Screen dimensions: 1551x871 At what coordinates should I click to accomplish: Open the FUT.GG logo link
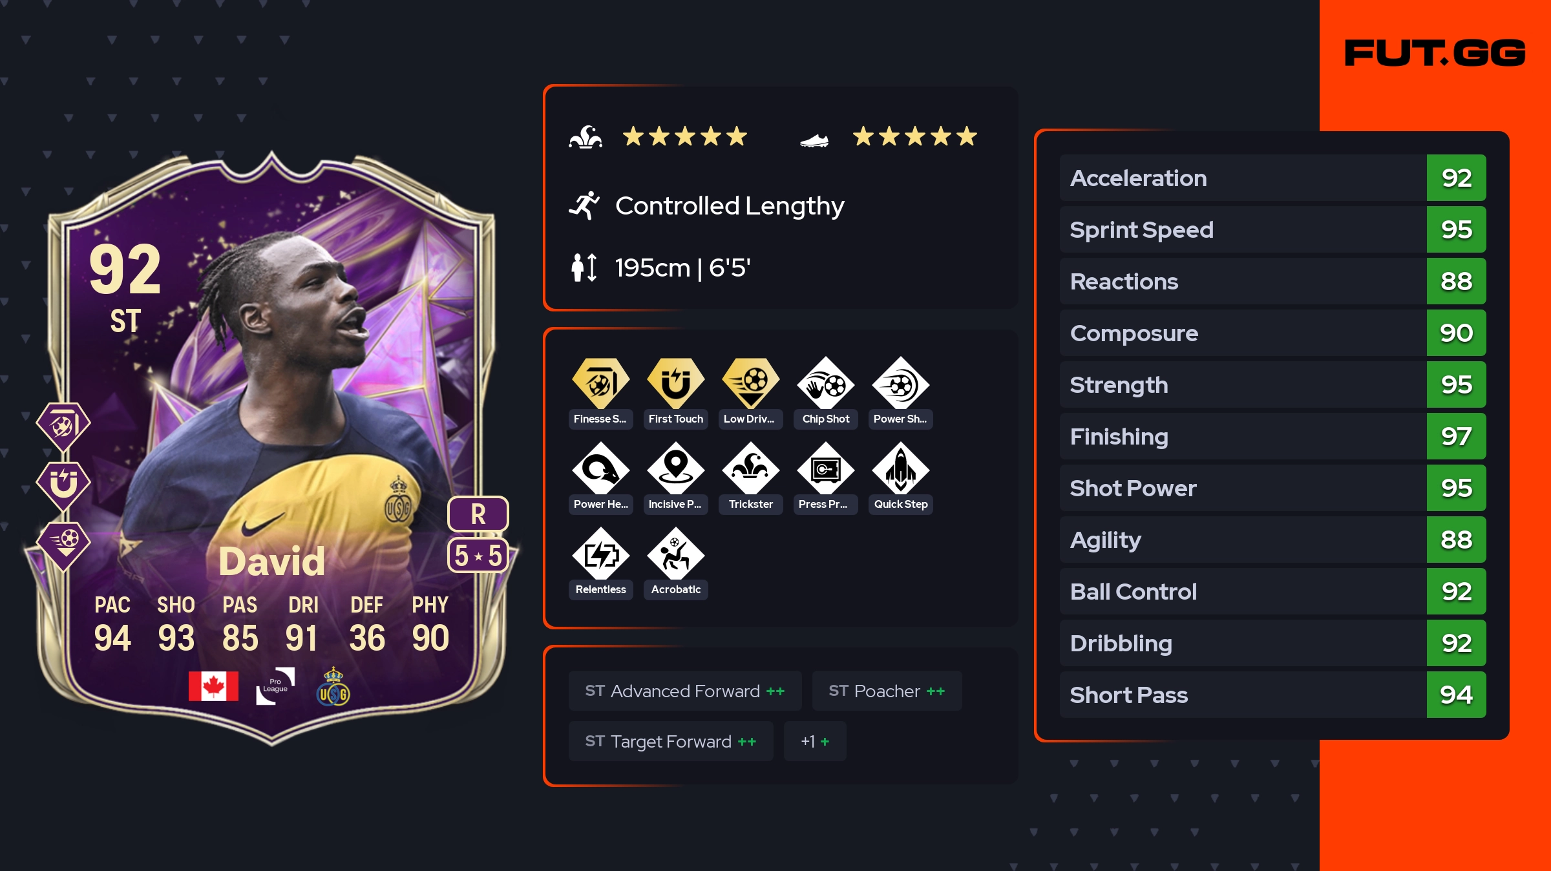[1435, 53]
